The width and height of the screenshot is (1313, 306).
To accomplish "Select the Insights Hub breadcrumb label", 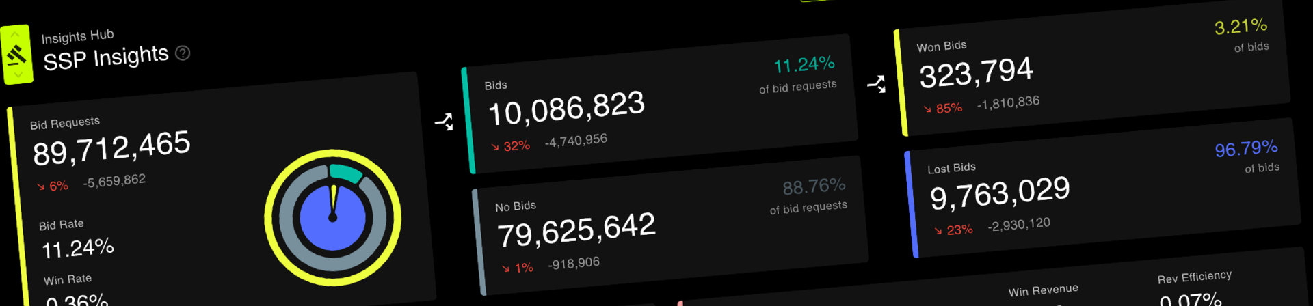I will pos(77,36).
